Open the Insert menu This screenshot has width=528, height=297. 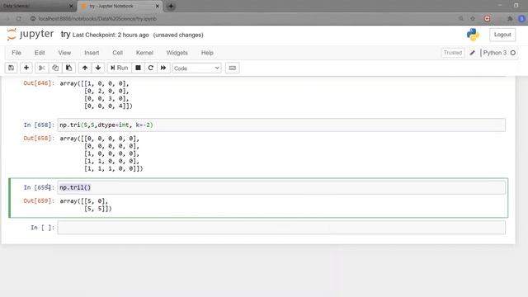coord(92,53)
